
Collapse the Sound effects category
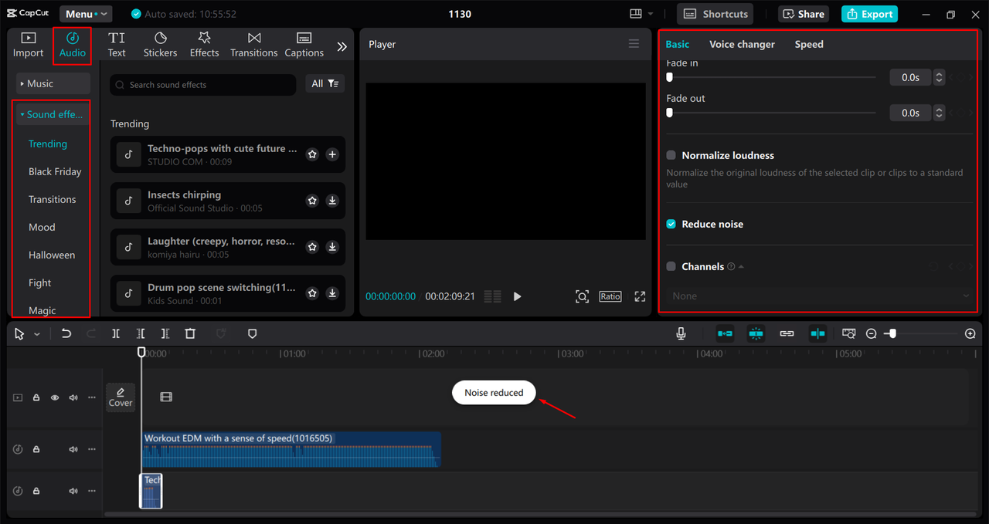tap(53, 114)
